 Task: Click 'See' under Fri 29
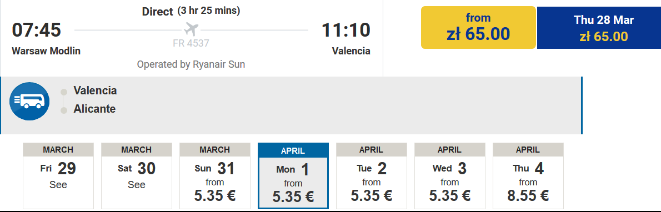58,185
